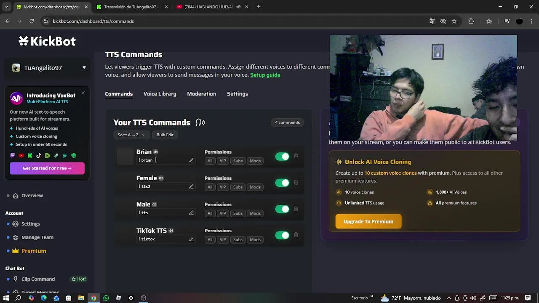The image size is (539, 303).
Task: Open WhatsApp from the taskbar
Action: 106,298
